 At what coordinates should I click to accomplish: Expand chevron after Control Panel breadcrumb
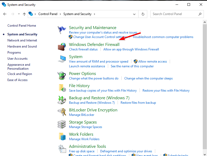(60, 14)
